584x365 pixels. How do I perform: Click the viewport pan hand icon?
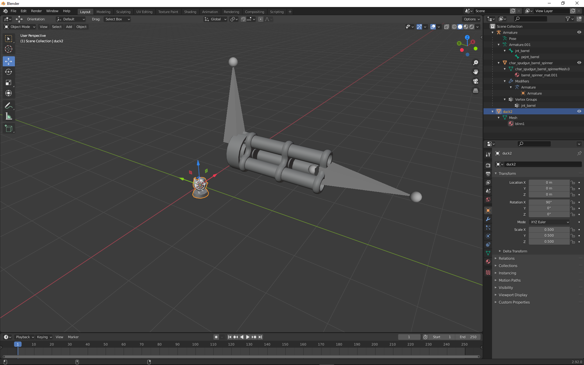click(x=476, y=72)
